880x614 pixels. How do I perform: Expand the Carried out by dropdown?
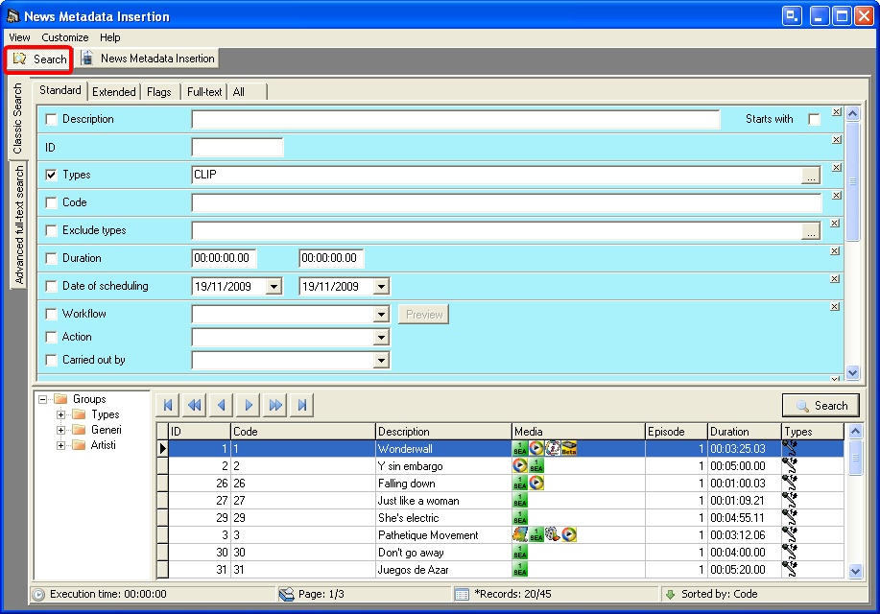[381, 361]
